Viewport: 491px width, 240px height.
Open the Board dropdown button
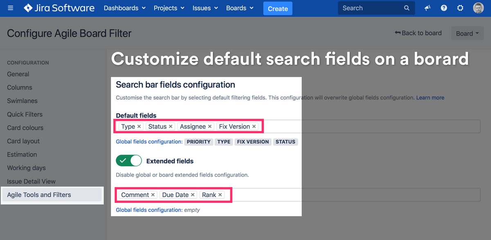click(x=467, y=34)
